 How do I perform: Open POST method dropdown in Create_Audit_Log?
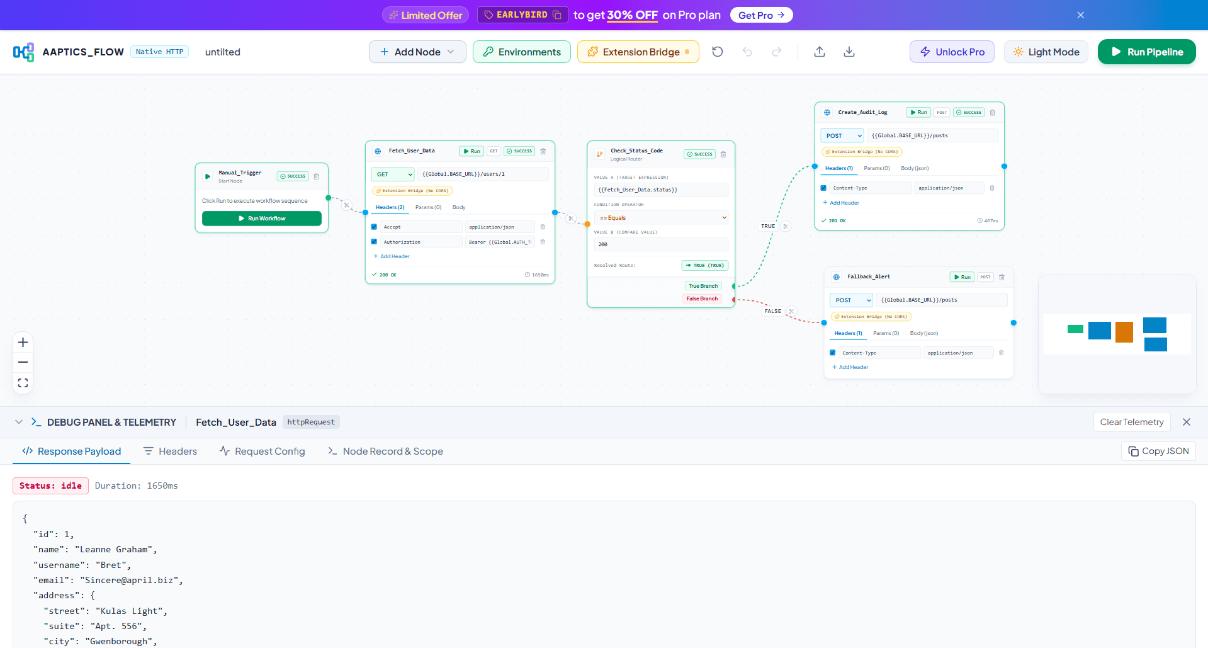coord(842,135)
